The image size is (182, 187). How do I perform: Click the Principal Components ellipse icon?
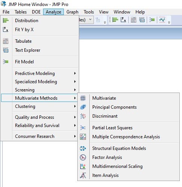point(83,107)
